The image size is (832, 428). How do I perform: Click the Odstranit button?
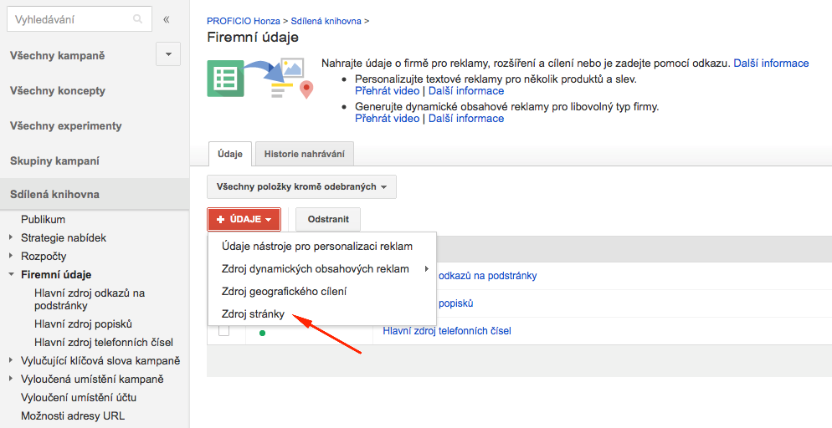click(x=328, y=219)
